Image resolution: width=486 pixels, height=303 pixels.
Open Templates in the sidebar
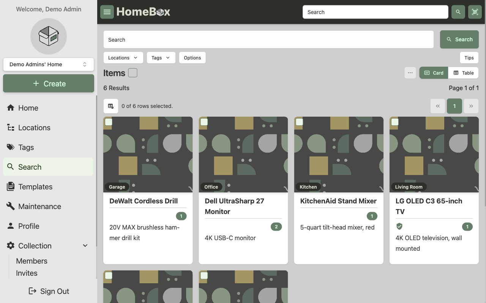point(48,187)
